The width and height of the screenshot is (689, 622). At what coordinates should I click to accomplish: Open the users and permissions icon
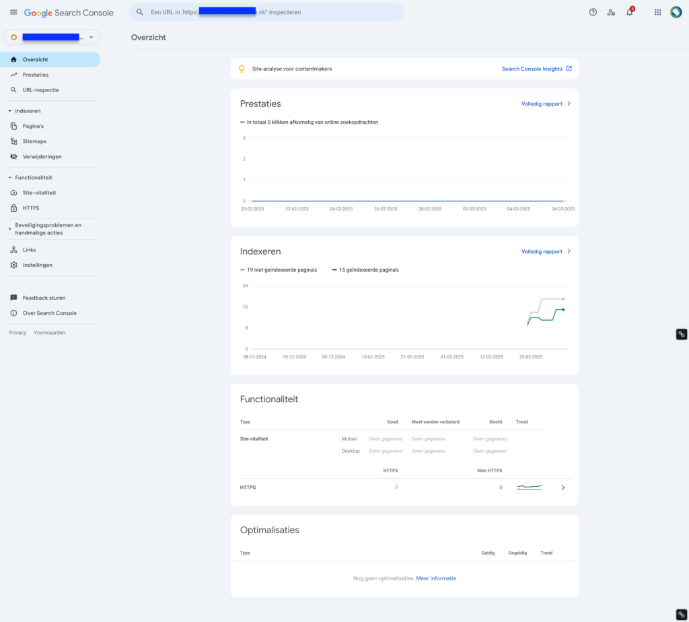[611, 12]
